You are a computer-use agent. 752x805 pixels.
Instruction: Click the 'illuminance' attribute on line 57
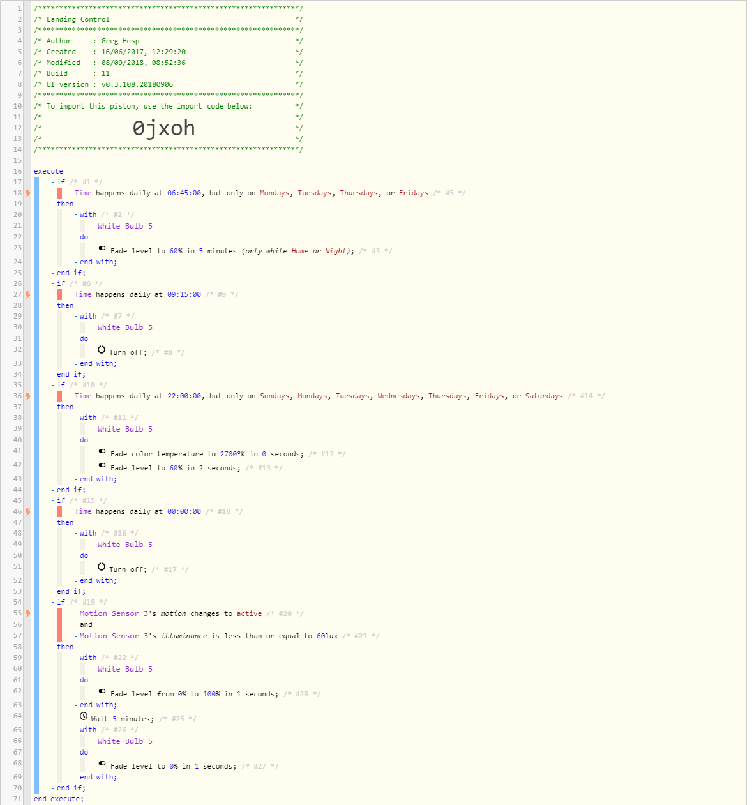click(x=184, y=636)
